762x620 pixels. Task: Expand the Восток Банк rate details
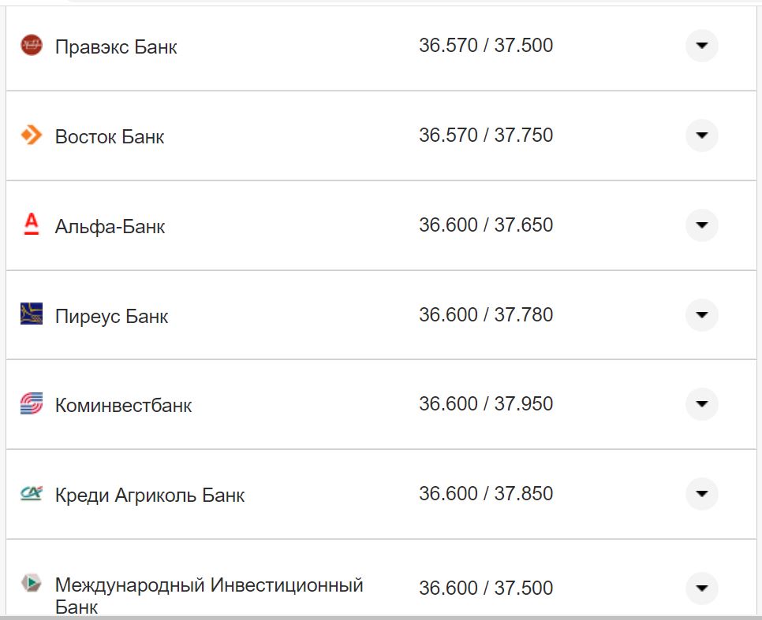[x=700, y=136]
